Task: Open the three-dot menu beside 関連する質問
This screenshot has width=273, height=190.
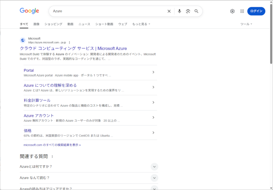Action: click(52, 157)
